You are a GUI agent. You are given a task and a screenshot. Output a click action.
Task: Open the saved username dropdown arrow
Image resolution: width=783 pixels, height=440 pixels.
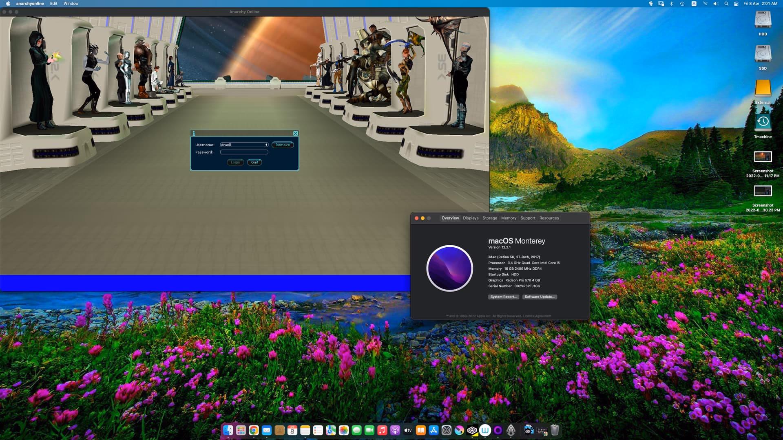[266, 145]
